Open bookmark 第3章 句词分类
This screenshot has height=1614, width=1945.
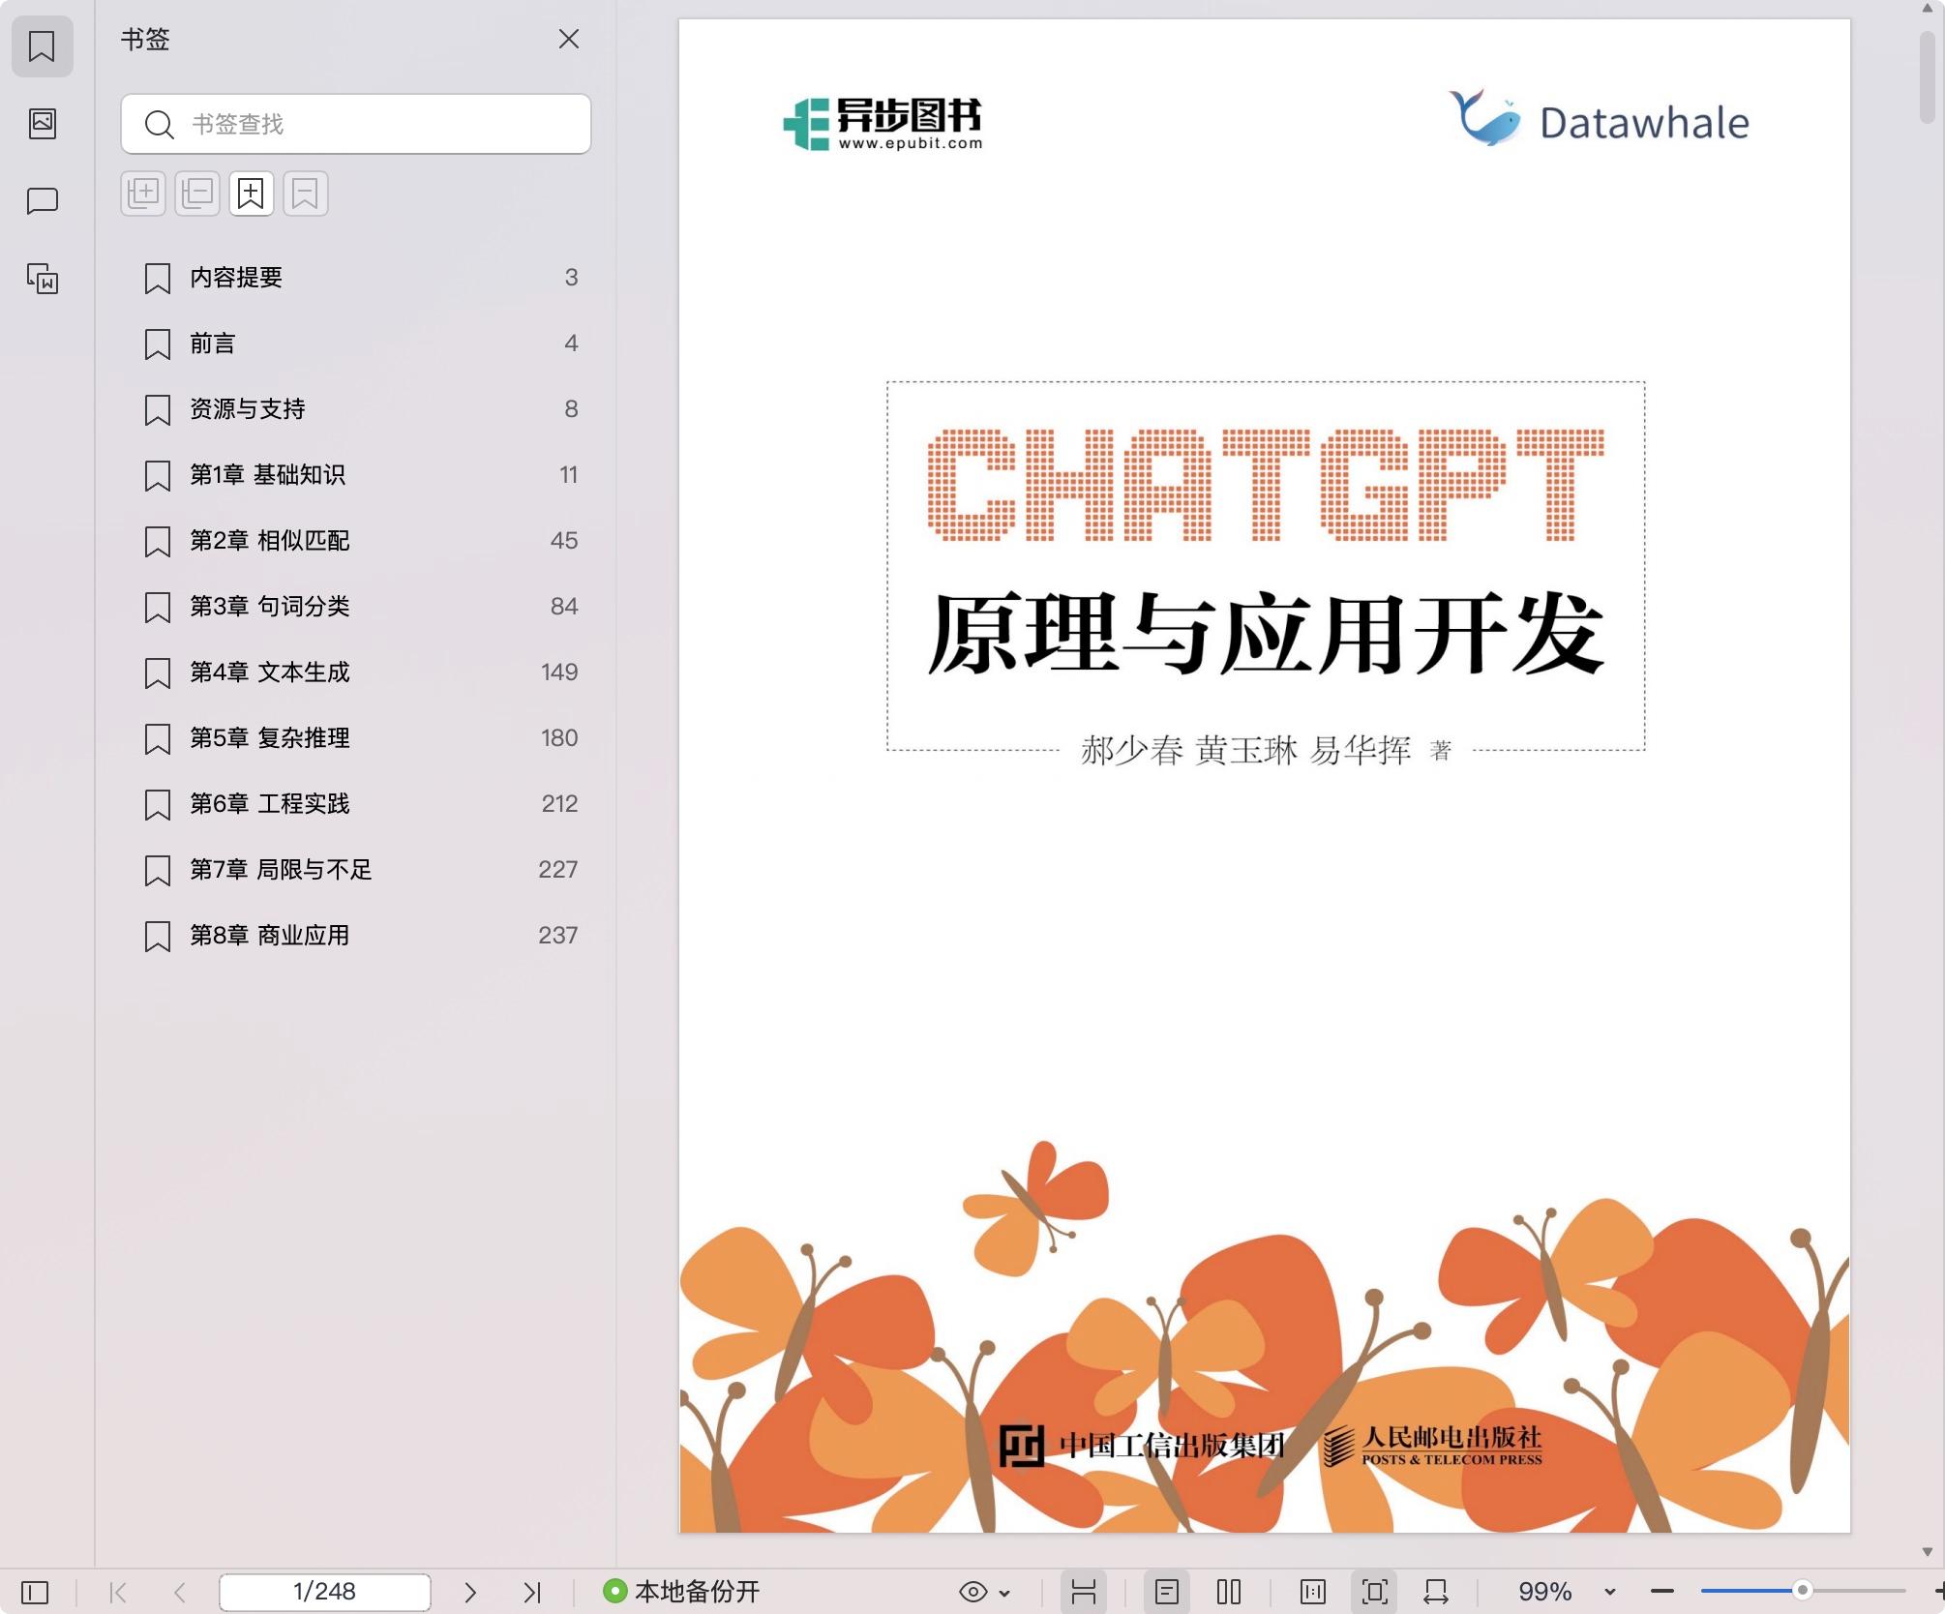tap(356, 607)
